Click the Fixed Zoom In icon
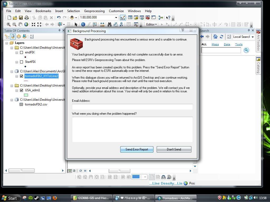Viewport: 270px width, 202px height. tap(33, 24)
